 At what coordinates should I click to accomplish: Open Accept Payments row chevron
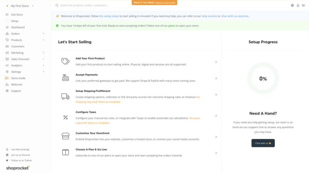(216, 79)
